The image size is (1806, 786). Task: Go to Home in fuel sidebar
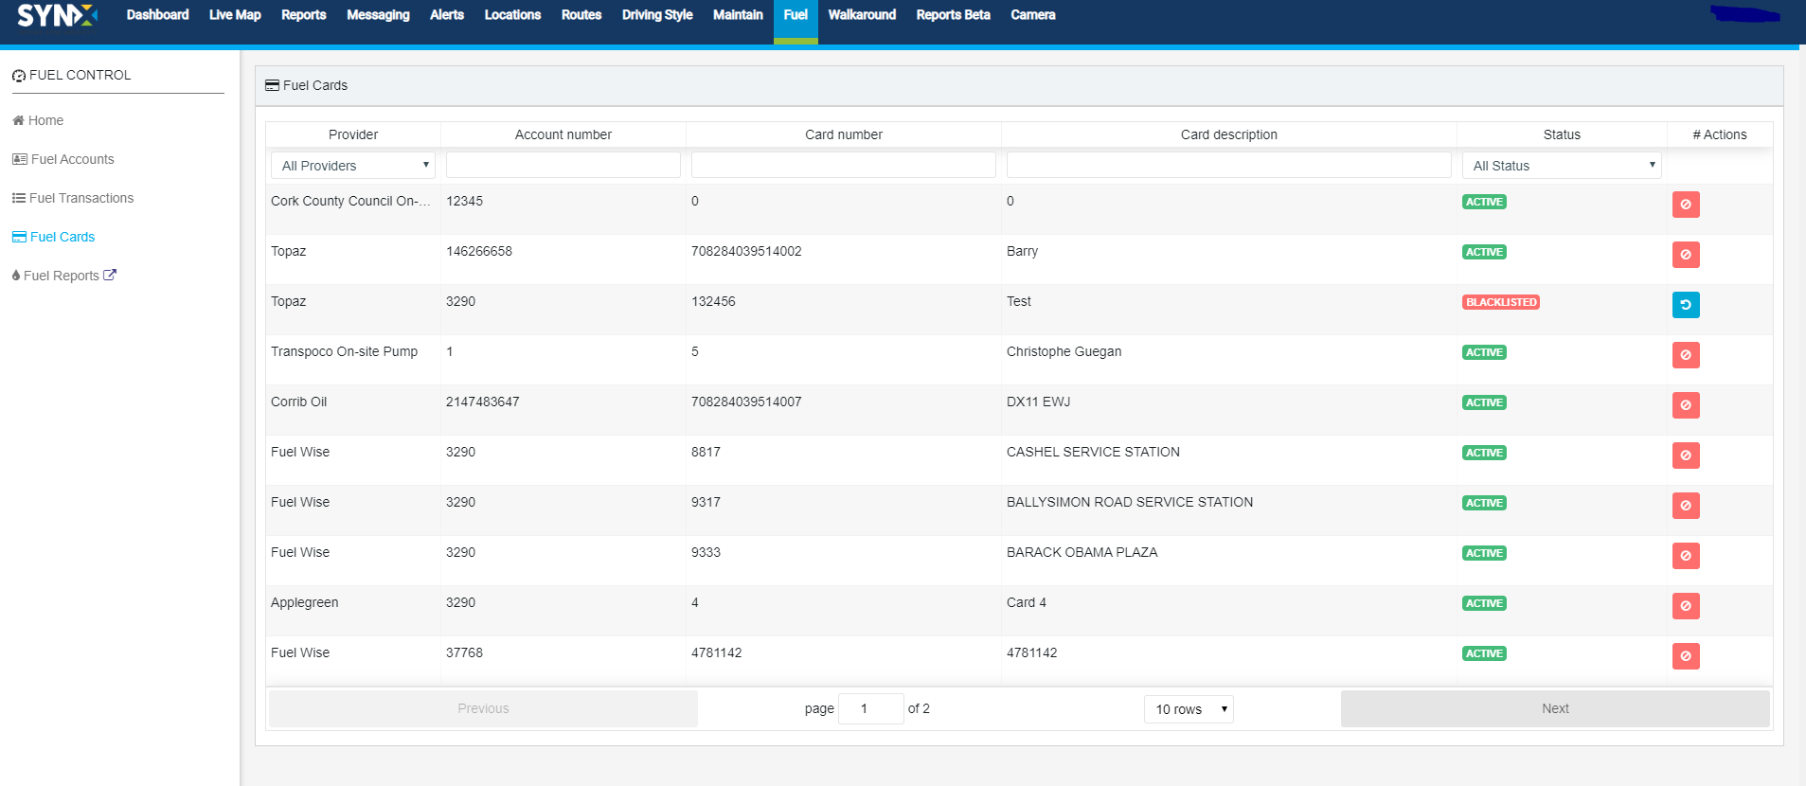click(38, 120)
